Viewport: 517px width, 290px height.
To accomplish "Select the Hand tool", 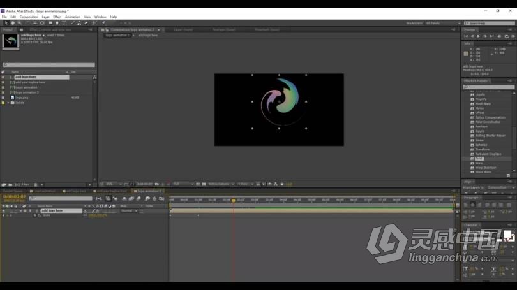I will (13, 23).
